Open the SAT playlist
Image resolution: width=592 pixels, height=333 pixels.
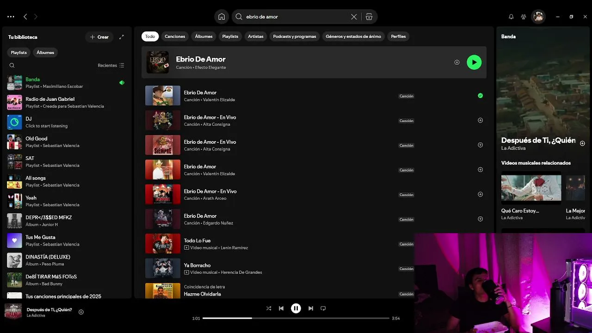(67, 161)
